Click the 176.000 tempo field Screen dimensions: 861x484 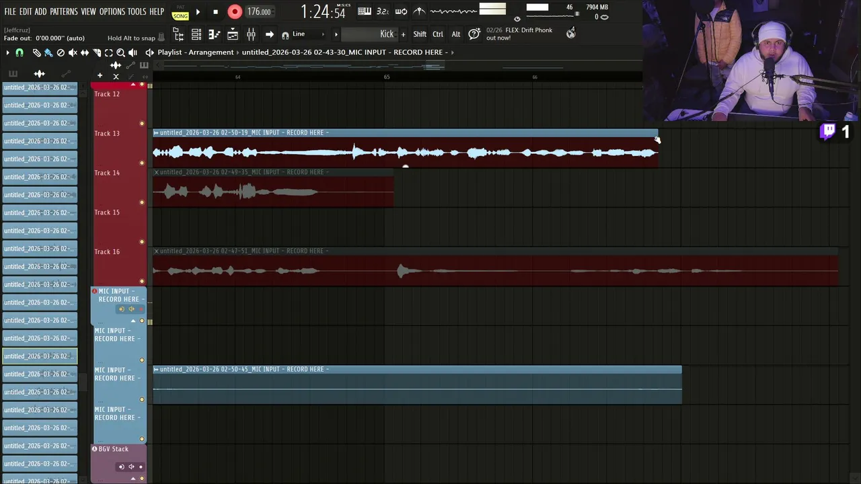coord(259,11)
